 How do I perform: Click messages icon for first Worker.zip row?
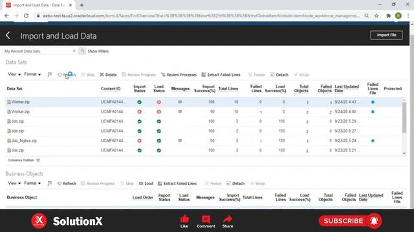pos(180,102)
